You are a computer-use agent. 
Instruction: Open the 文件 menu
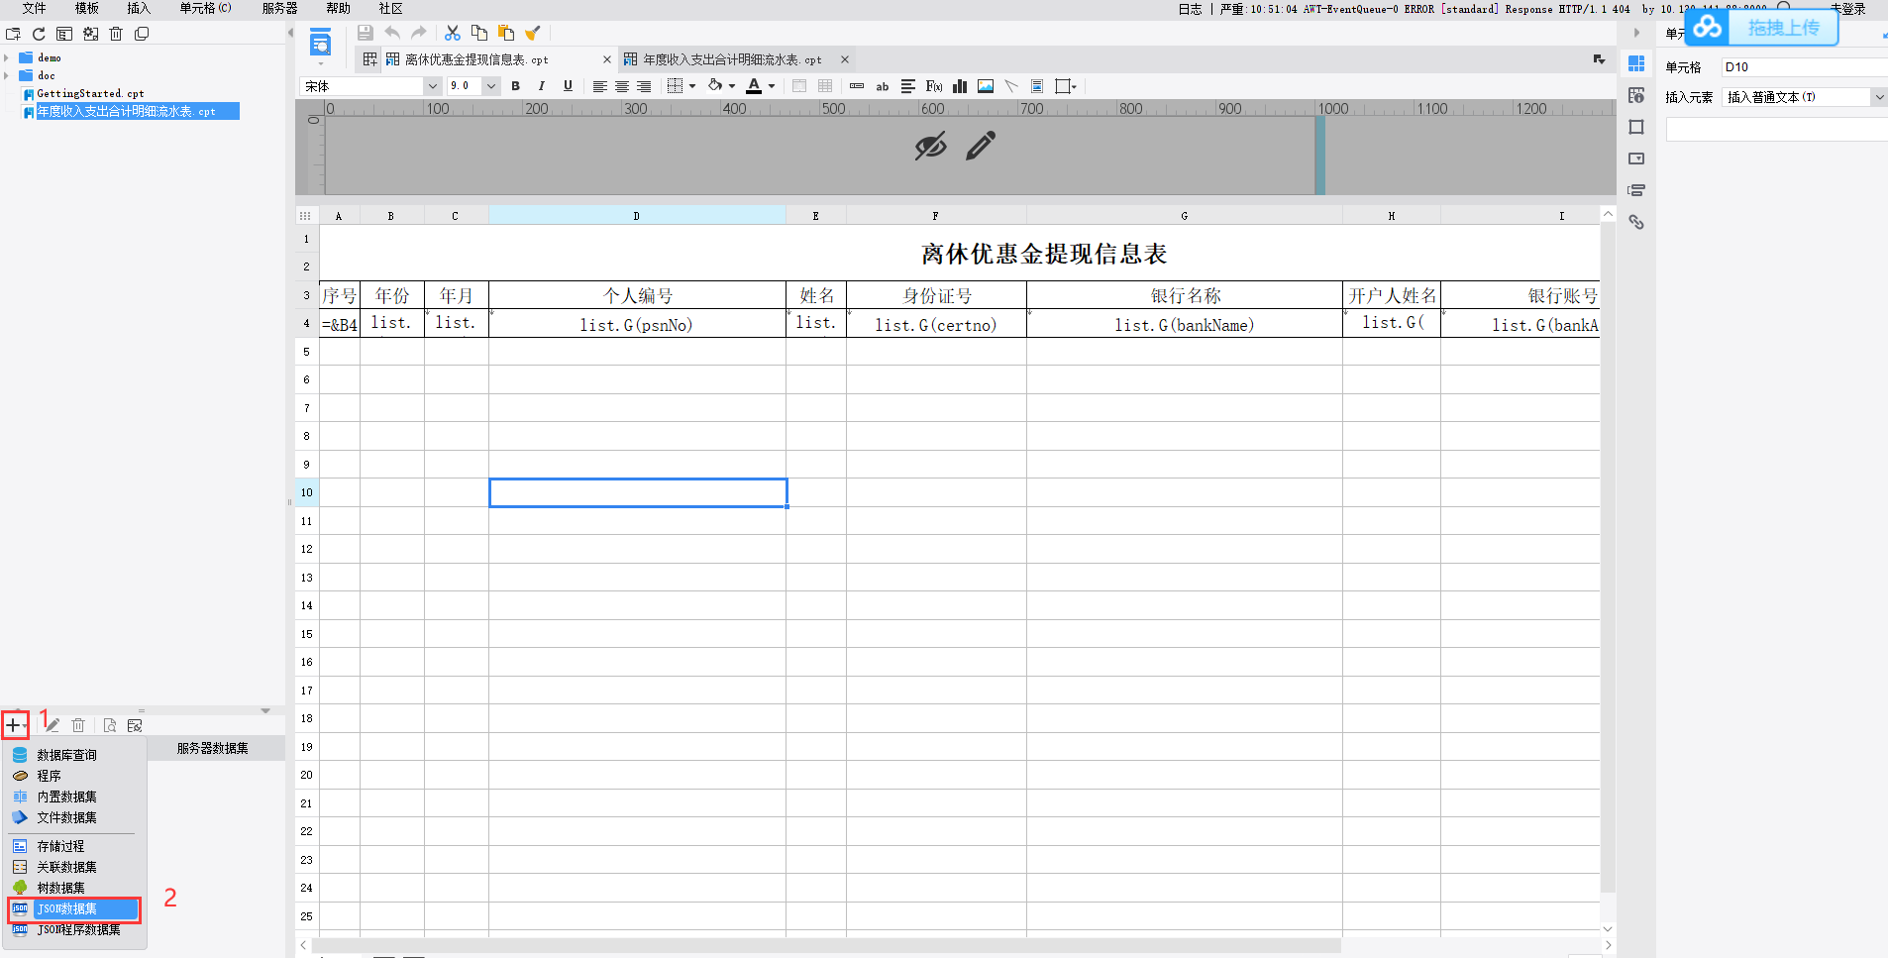34,8
